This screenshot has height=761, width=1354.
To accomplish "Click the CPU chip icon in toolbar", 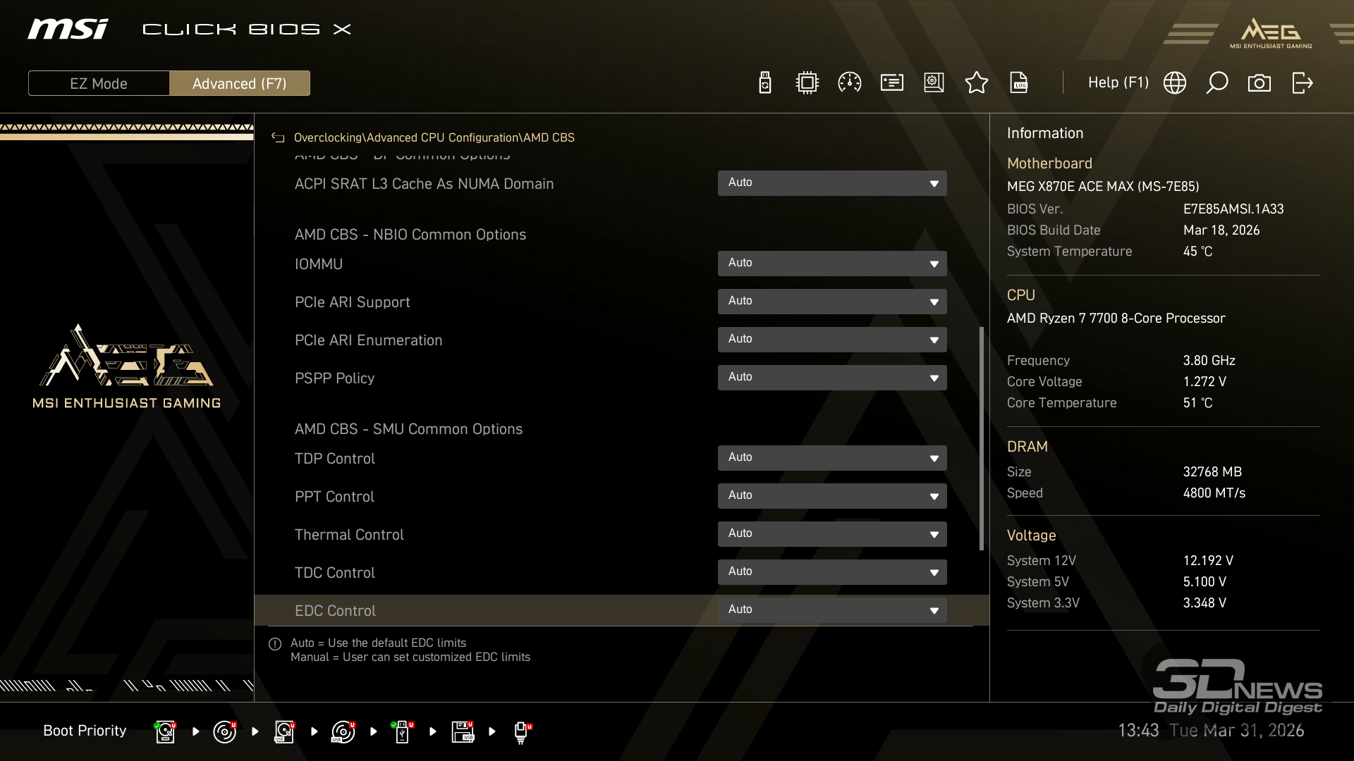I will coord(807,83).
